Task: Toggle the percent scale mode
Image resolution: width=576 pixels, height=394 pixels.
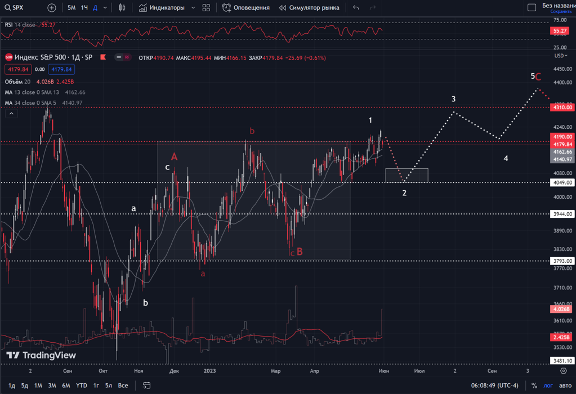Action: pos(534,386)
